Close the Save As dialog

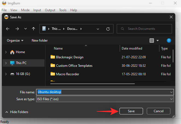click(x=171, y=17)
